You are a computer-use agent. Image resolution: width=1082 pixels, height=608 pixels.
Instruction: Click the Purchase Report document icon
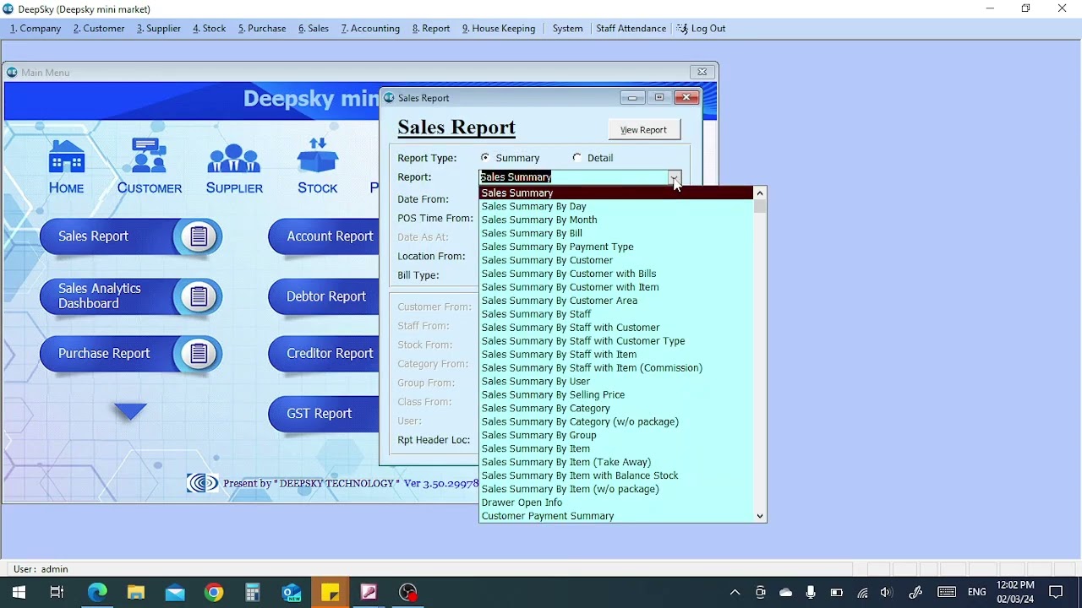pos(199,354)
